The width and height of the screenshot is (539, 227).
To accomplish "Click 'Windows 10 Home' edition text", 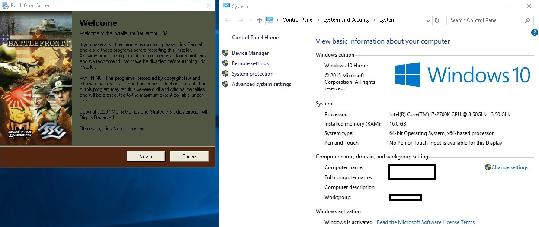I will [x=346, y=66].
